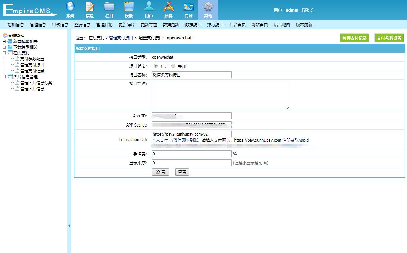Click the 其他 (Other) gear icon
Screen dimensions: 407x253
[x=208, y=10]
